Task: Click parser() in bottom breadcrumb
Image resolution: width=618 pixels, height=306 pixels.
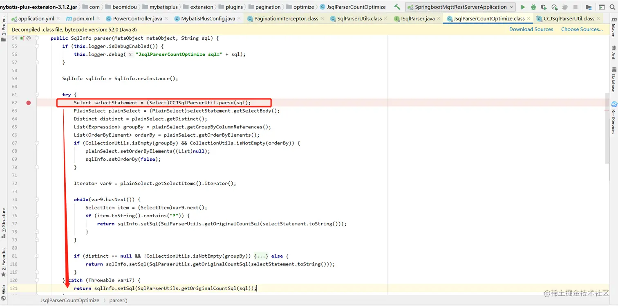Action: [x=119, y=300]
